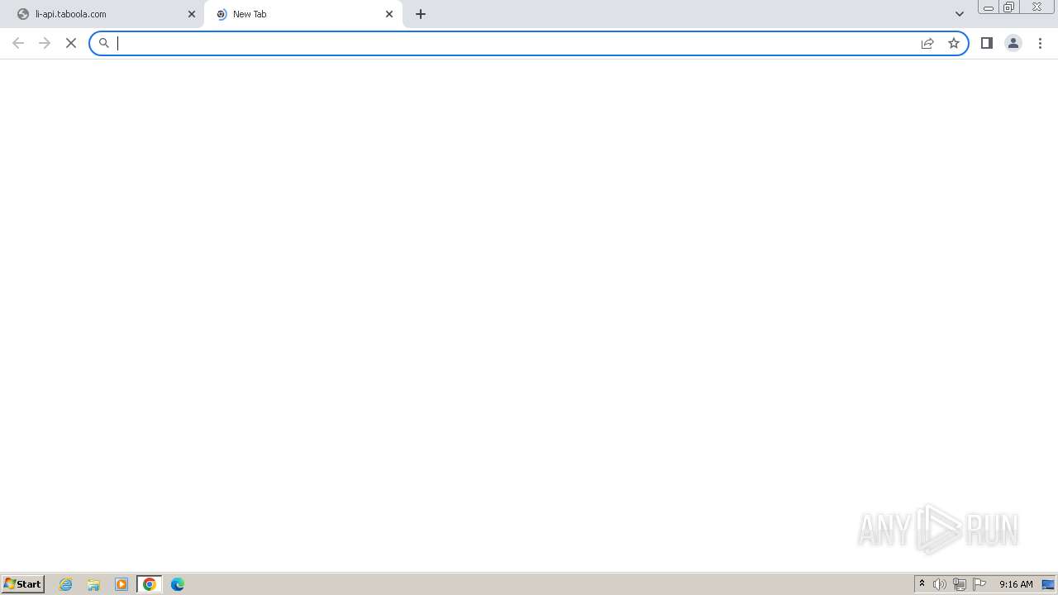Open the Chrome three-dot menu
This screenshot has height=595, width=1058.
click(1040, 43)
